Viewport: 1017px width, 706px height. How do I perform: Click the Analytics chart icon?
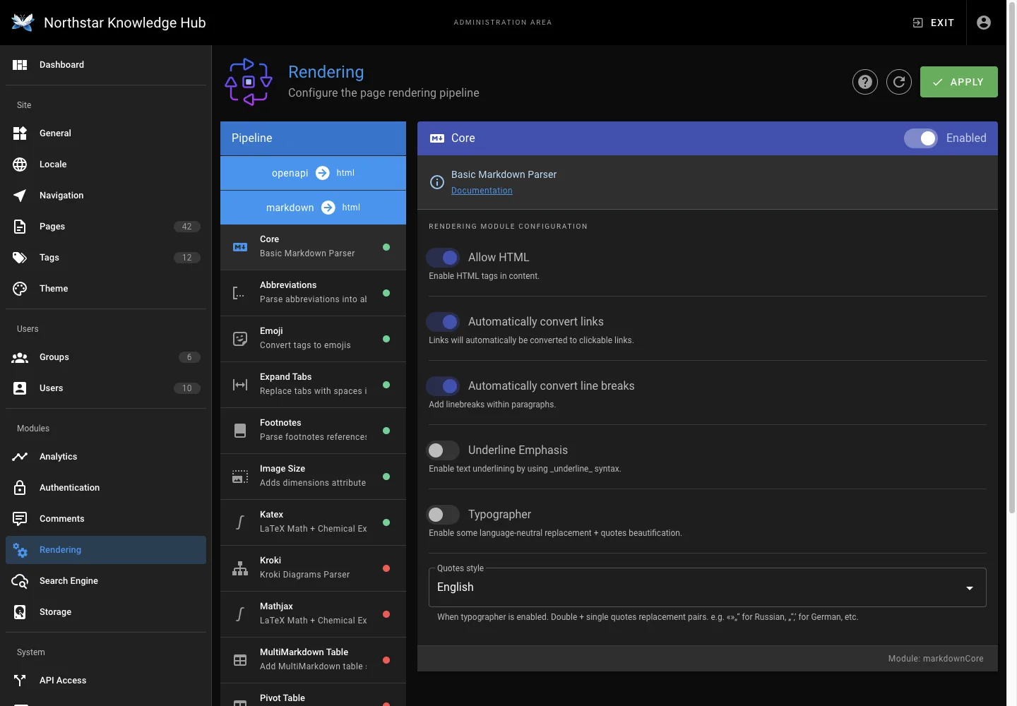[20, 457]
